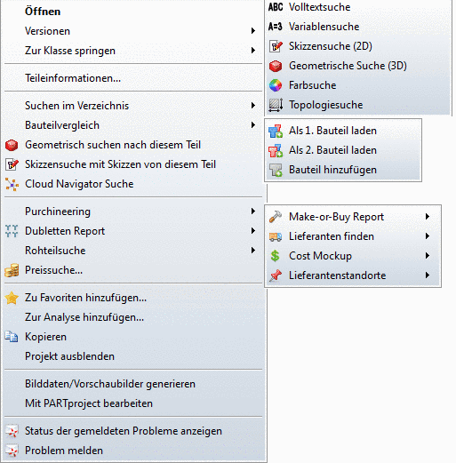
Task: Select Topologiesuche label
Action: click(326, 105)
